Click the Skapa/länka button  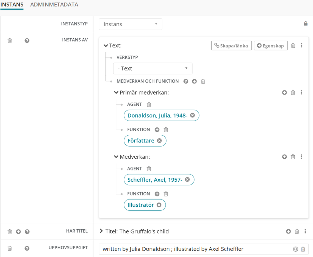pyautogui.click(x=231, y=46)
